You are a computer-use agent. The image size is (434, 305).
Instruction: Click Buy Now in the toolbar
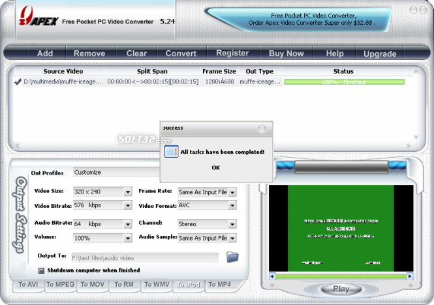point(287,53)
